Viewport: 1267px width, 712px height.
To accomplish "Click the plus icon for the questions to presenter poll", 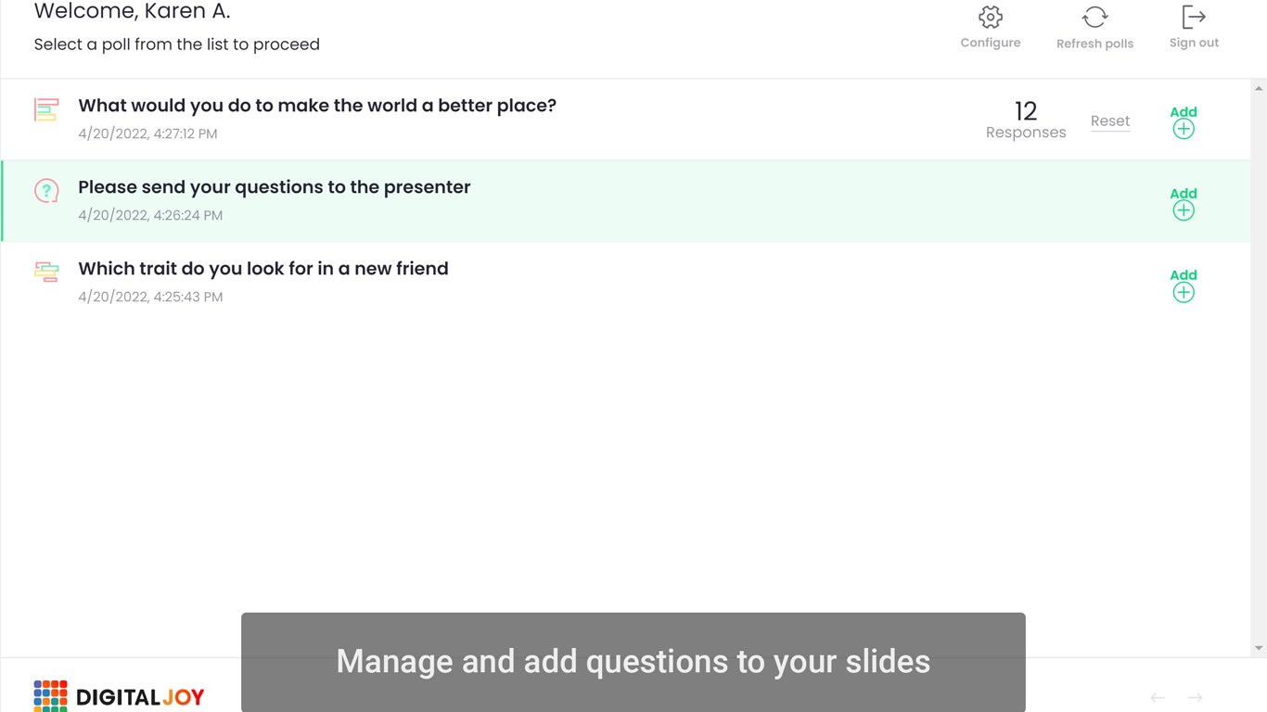I will [1183, 211].
